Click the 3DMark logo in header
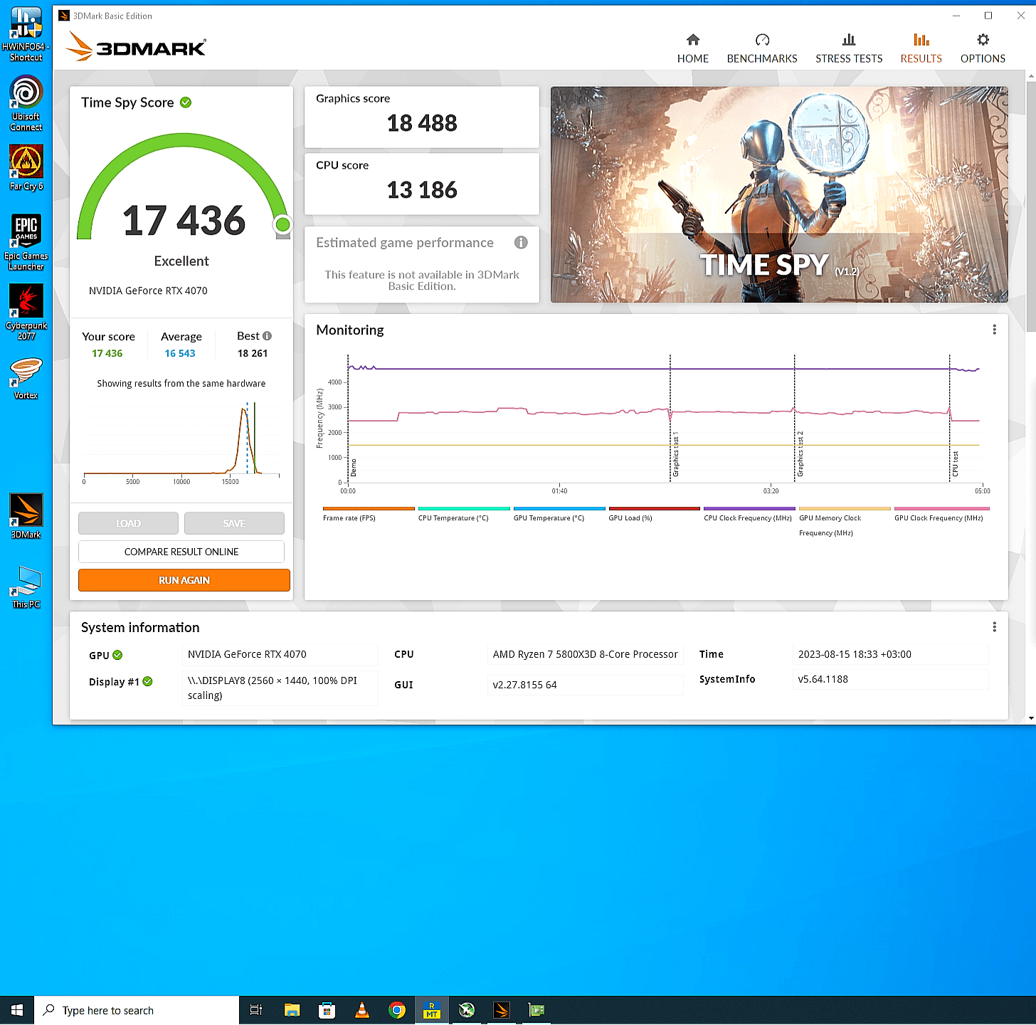 (x=136, y=47)
